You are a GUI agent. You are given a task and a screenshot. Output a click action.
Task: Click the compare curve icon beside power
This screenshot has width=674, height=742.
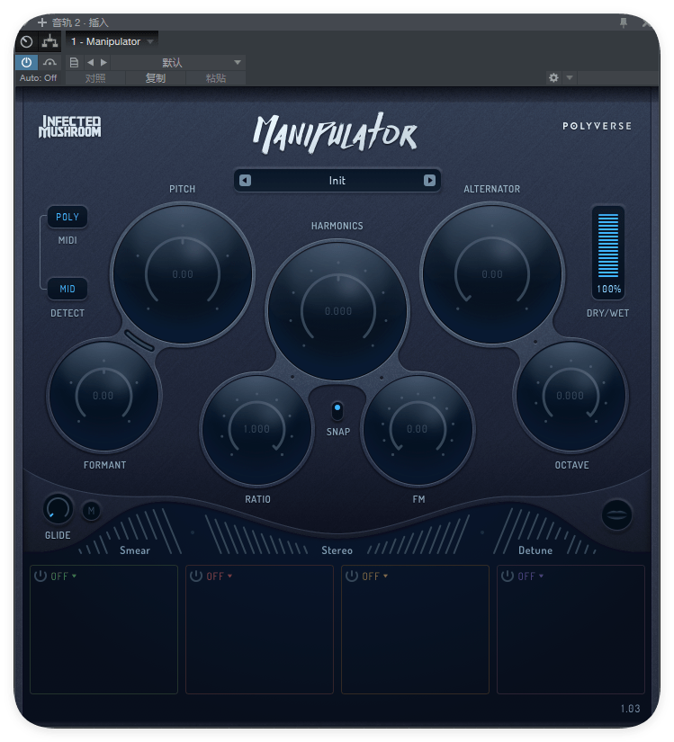(49, 62)
